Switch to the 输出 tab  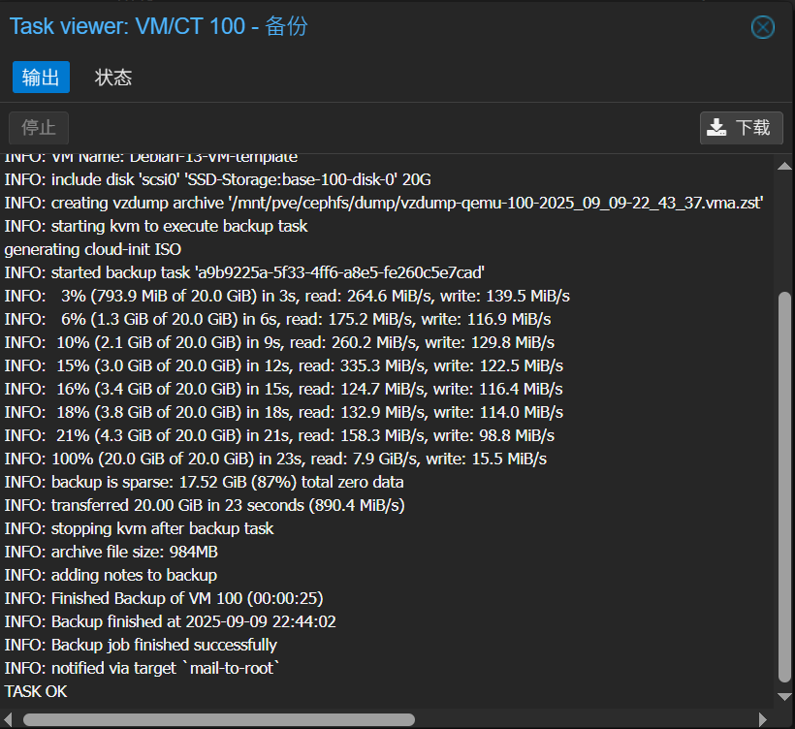41,78
